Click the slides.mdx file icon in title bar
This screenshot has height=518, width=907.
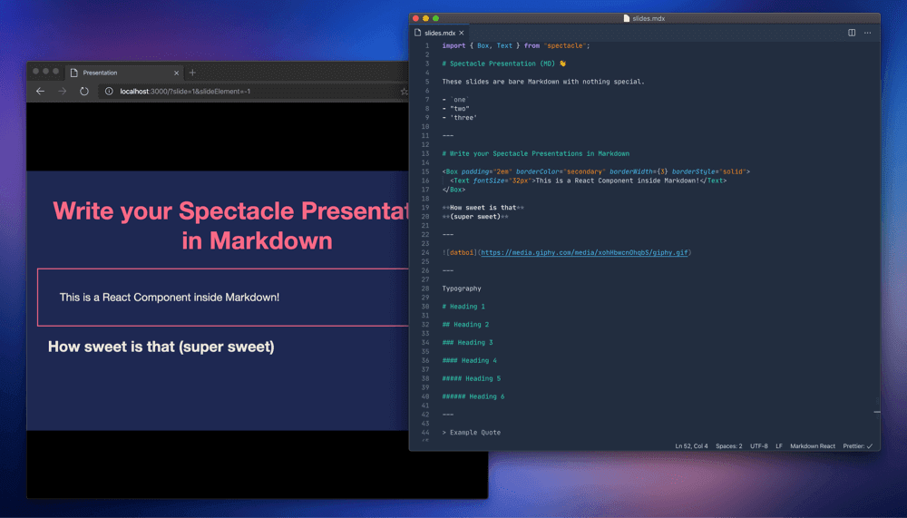[627, 18]
